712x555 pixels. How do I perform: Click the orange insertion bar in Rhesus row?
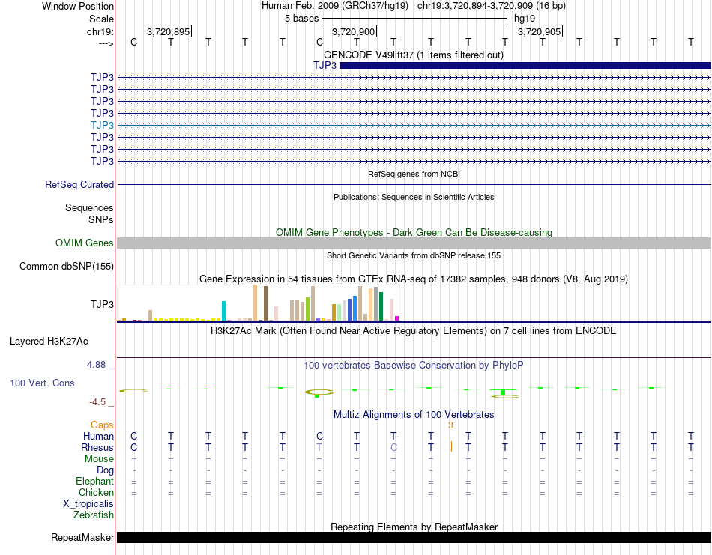click(451, 447)
